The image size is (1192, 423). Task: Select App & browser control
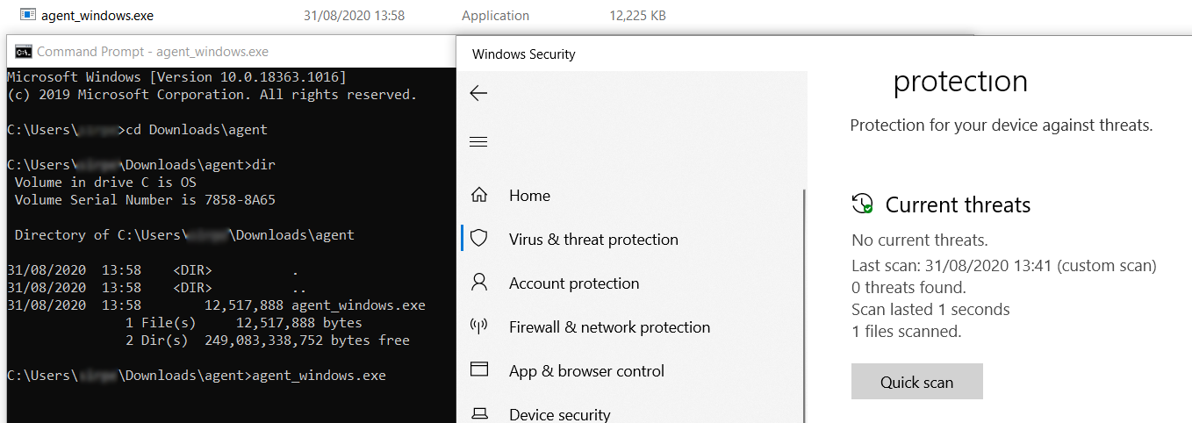[x=586, y=371]
